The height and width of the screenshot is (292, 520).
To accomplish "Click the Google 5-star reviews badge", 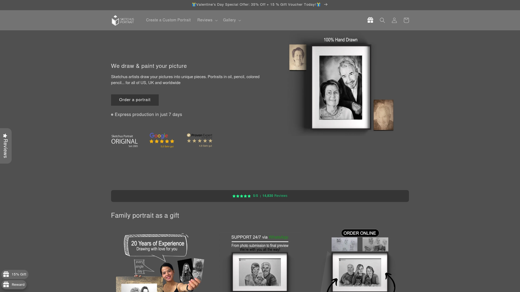I will [162, 140].
